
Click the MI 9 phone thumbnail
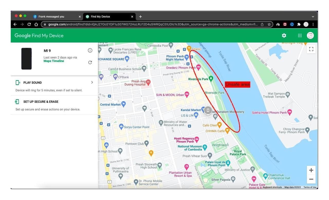26,59
